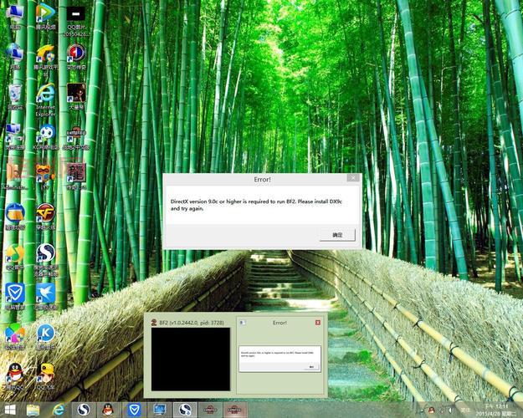523x418 pixels.
Task: Open the dragon character (龍) game shortcut
Action: point(76,176)
